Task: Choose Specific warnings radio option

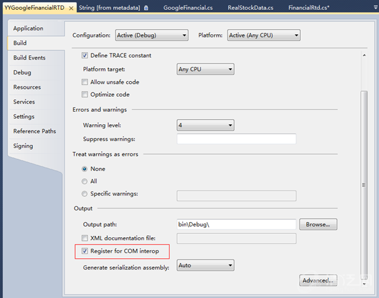Action: [84, 194]
